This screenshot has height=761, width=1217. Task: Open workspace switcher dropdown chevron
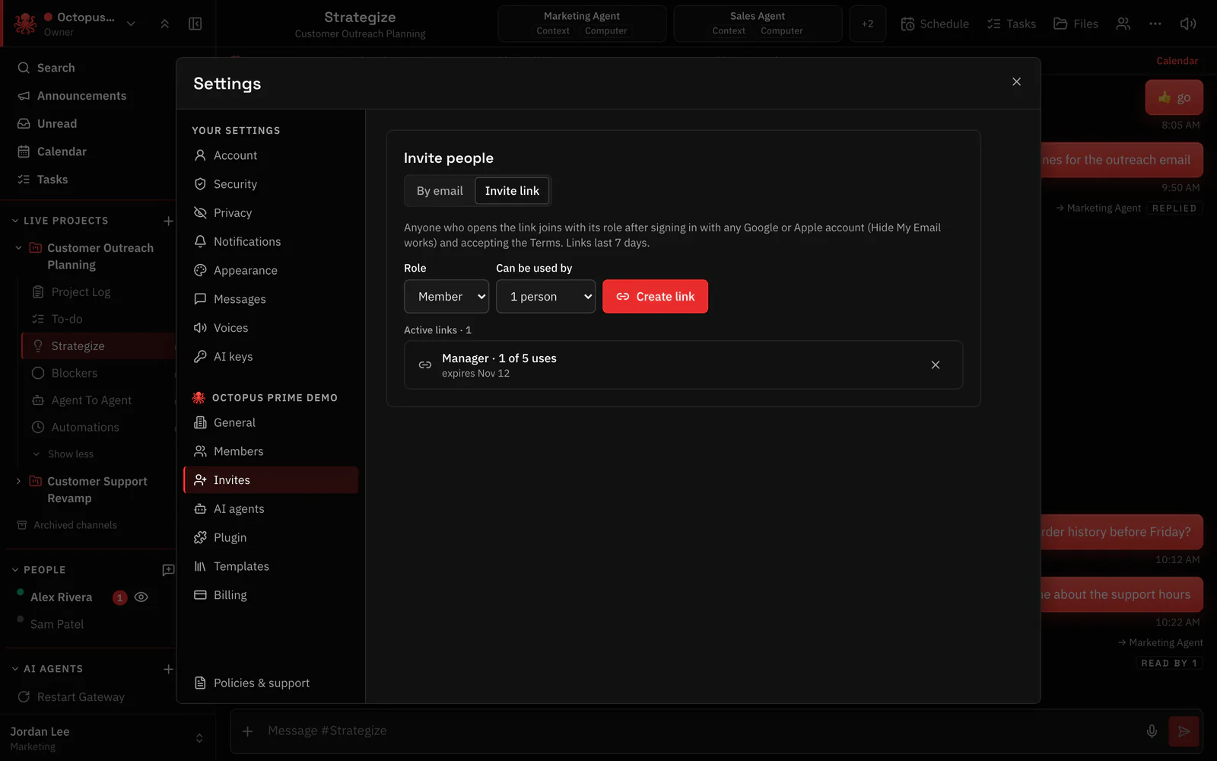131,24
